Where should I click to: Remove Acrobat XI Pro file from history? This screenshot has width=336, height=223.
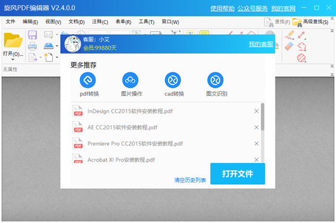click(x=257, y=160)
